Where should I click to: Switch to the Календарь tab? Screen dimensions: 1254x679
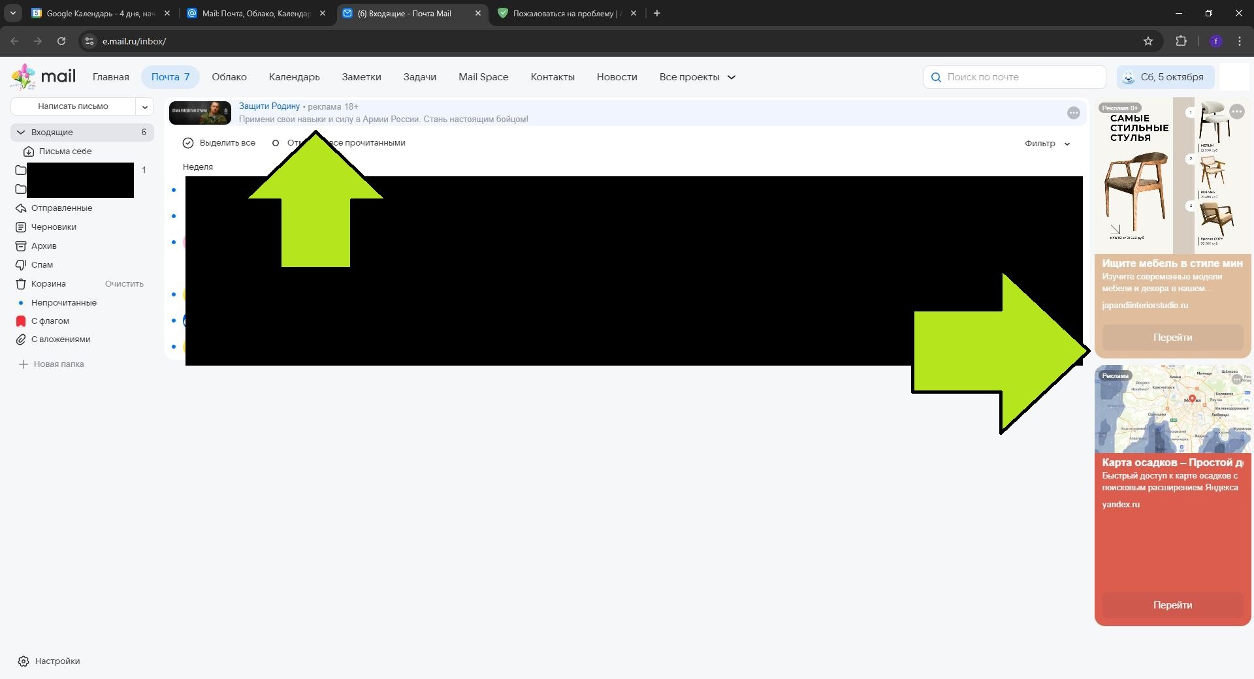(293, 76)
